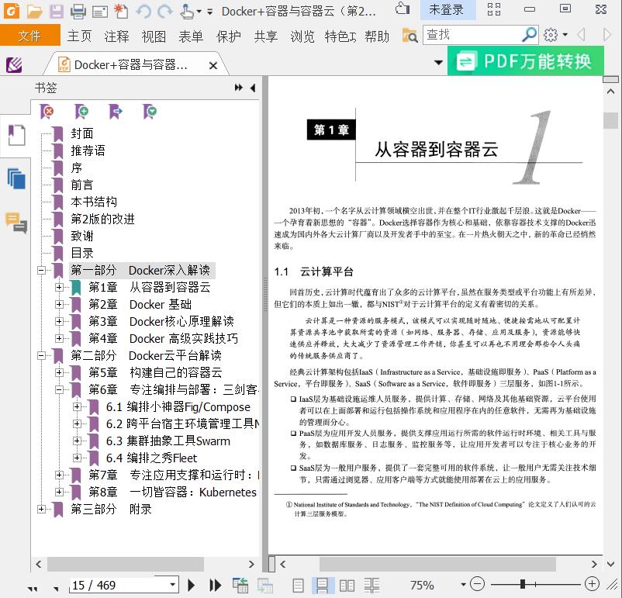
Task: Select continuous facing view icon
Action: click(371, 586)
